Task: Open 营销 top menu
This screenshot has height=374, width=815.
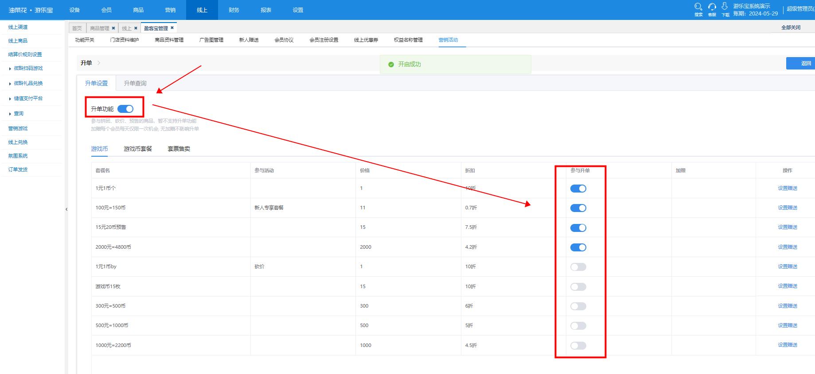Action: [x=170, y=10]
